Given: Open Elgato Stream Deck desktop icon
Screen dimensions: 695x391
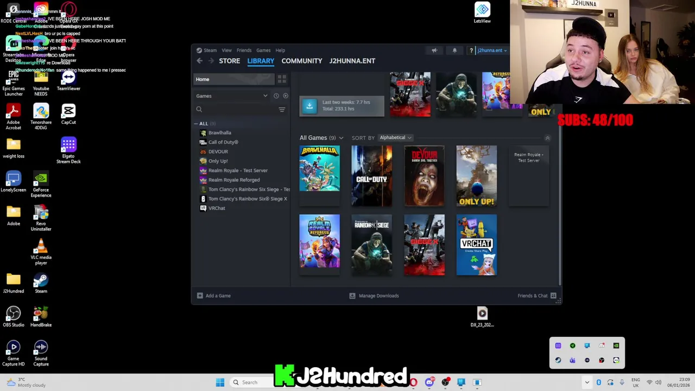Looking at the screenshot, I should pyautogui.click(x=68, y=150).
